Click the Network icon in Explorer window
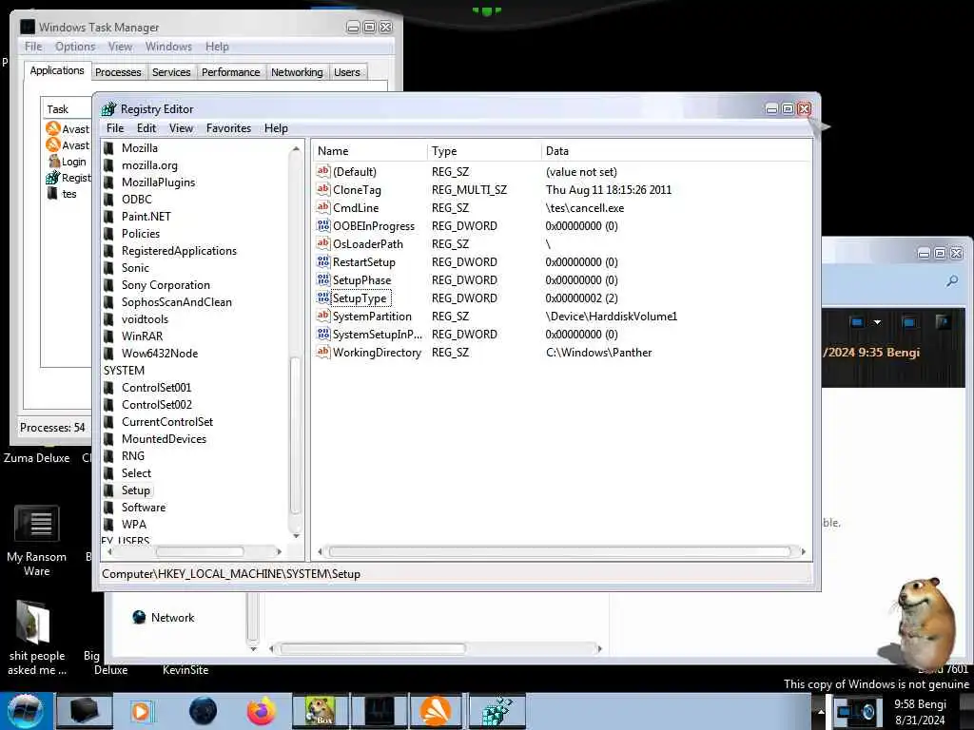Image resolution: width=974 pixels, height=730 pixels. point(139,617)
